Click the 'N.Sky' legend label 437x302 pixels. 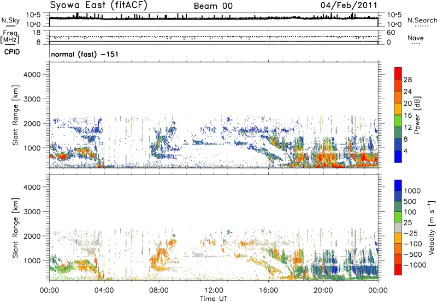pyautogui.click(x=10, y=20)
